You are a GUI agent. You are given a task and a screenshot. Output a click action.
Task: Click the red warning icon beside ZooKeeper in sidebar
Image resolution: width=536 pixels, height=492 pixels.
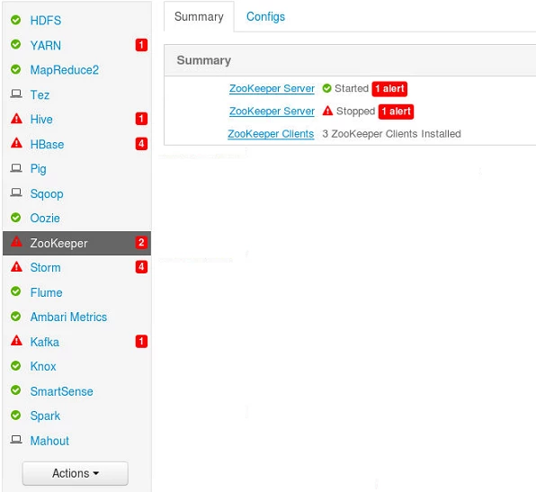click(x=16, y=242)
